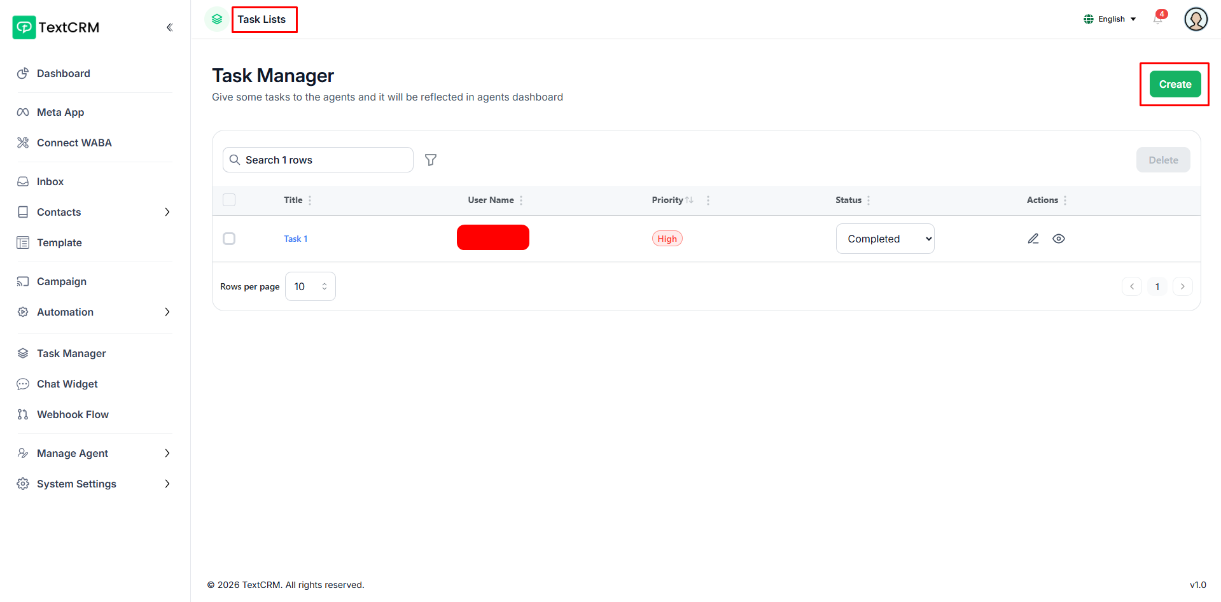Click the filter funnel icon
This screenshot has height=602, width=1221.
[431, 160]
